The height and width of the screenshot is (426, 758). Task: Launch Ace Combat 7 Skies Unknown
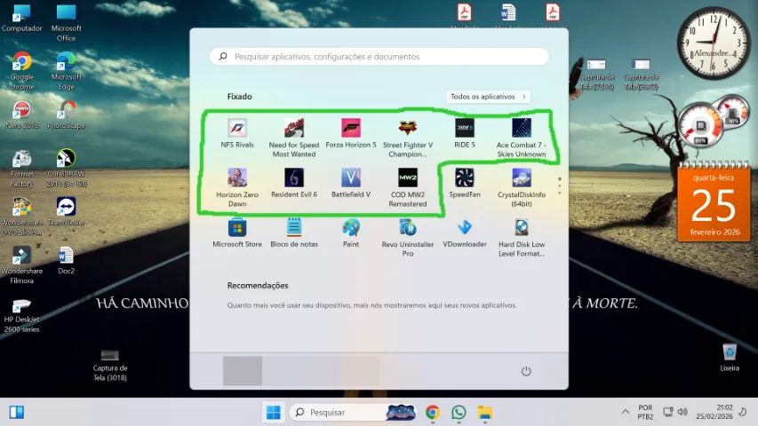(x=521, y=138)
